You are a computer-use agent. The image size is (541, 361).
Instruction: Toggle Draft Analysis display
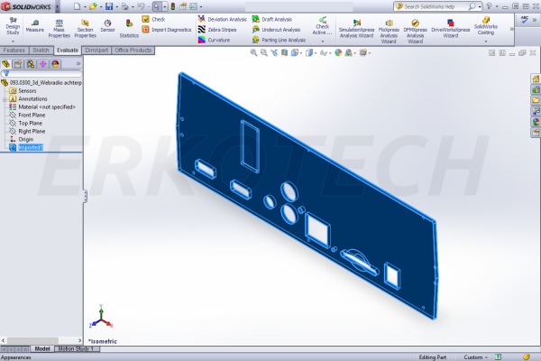275,19
